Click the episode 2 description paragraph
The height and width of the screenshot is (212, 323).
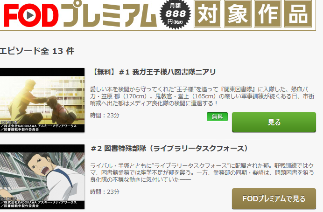click(x=202, y=172)
